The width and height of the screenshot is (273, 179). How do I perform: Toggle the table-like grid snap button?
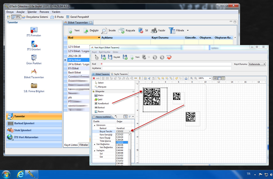click(223, 78)
